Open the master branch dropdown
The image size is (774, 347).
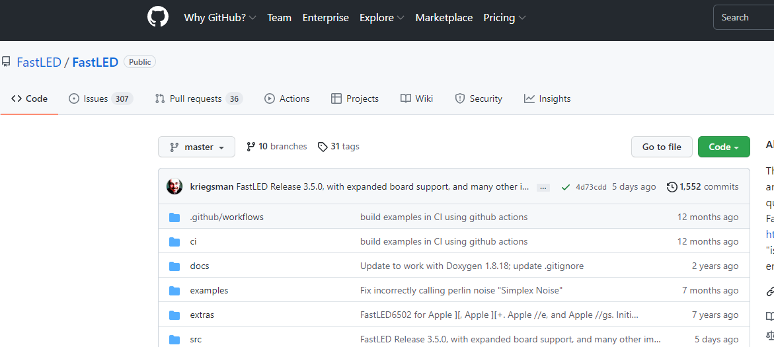click(x=196, y=147)
